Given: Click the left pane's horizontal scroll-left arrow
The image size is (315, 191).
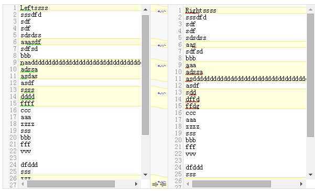Looking at the screenshot, I should pyautogui.click(x=23, y=184).
